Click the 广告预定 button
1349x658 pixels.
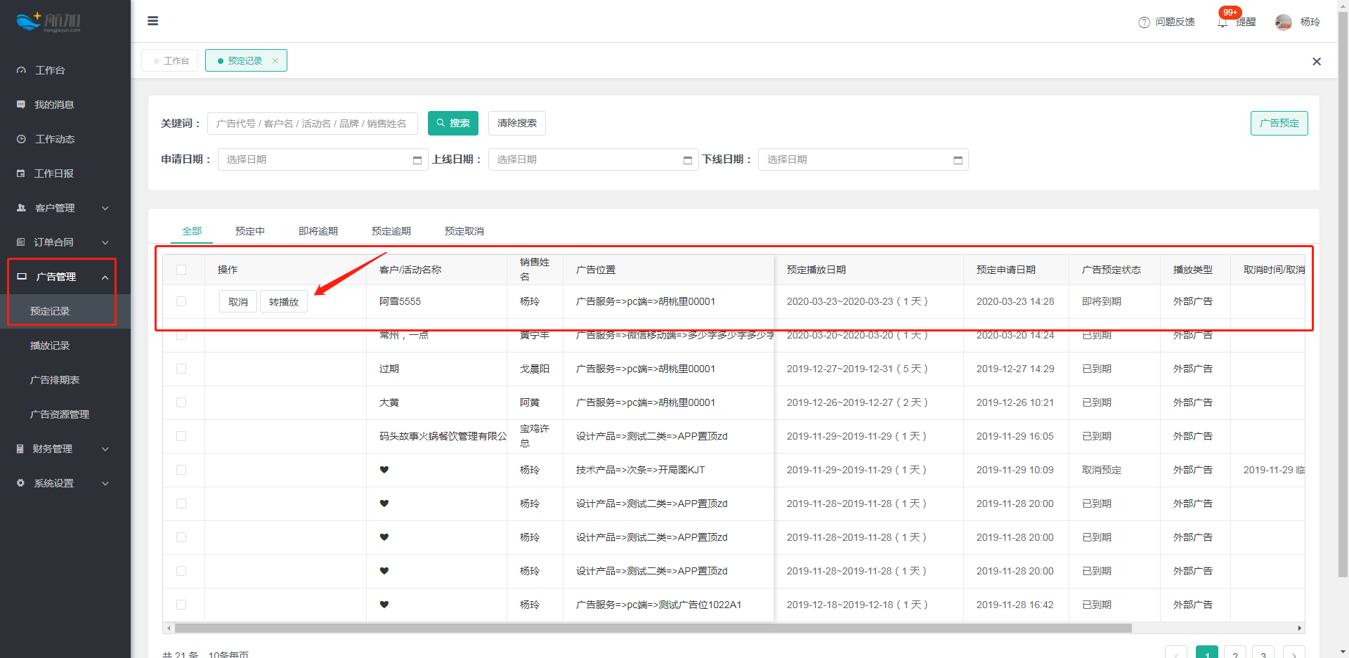(x=1279, y=124)
